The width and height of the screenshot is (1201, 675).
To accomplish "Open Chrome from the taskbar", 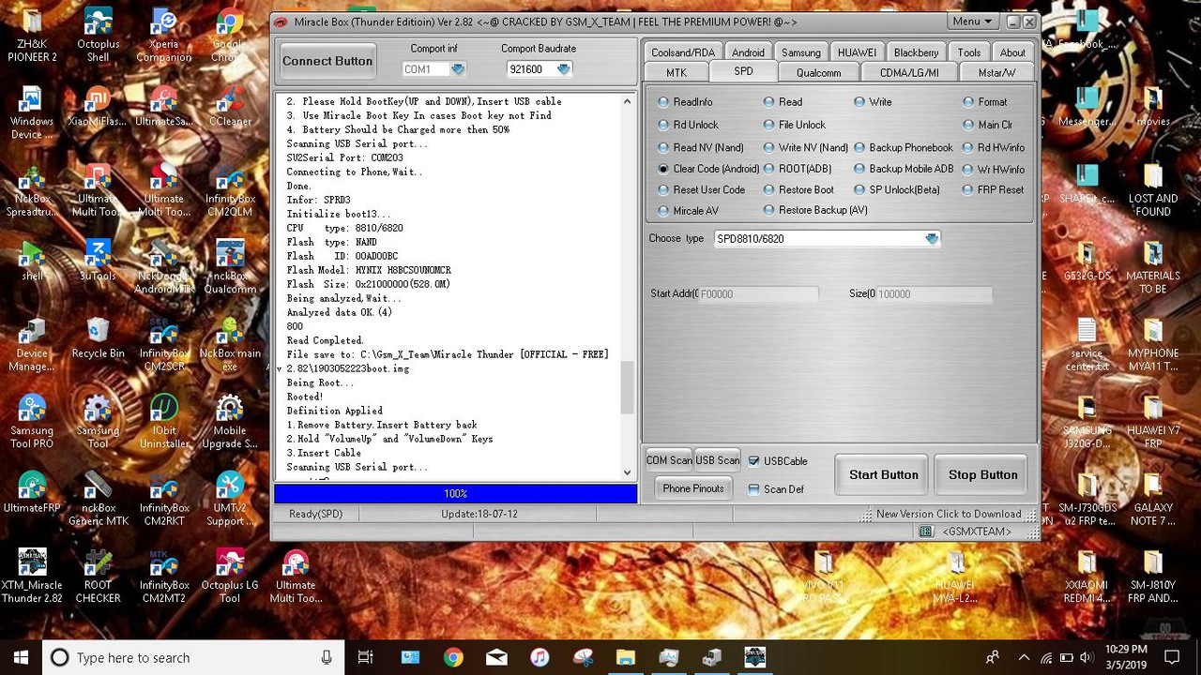I will (x=453, y=657).
